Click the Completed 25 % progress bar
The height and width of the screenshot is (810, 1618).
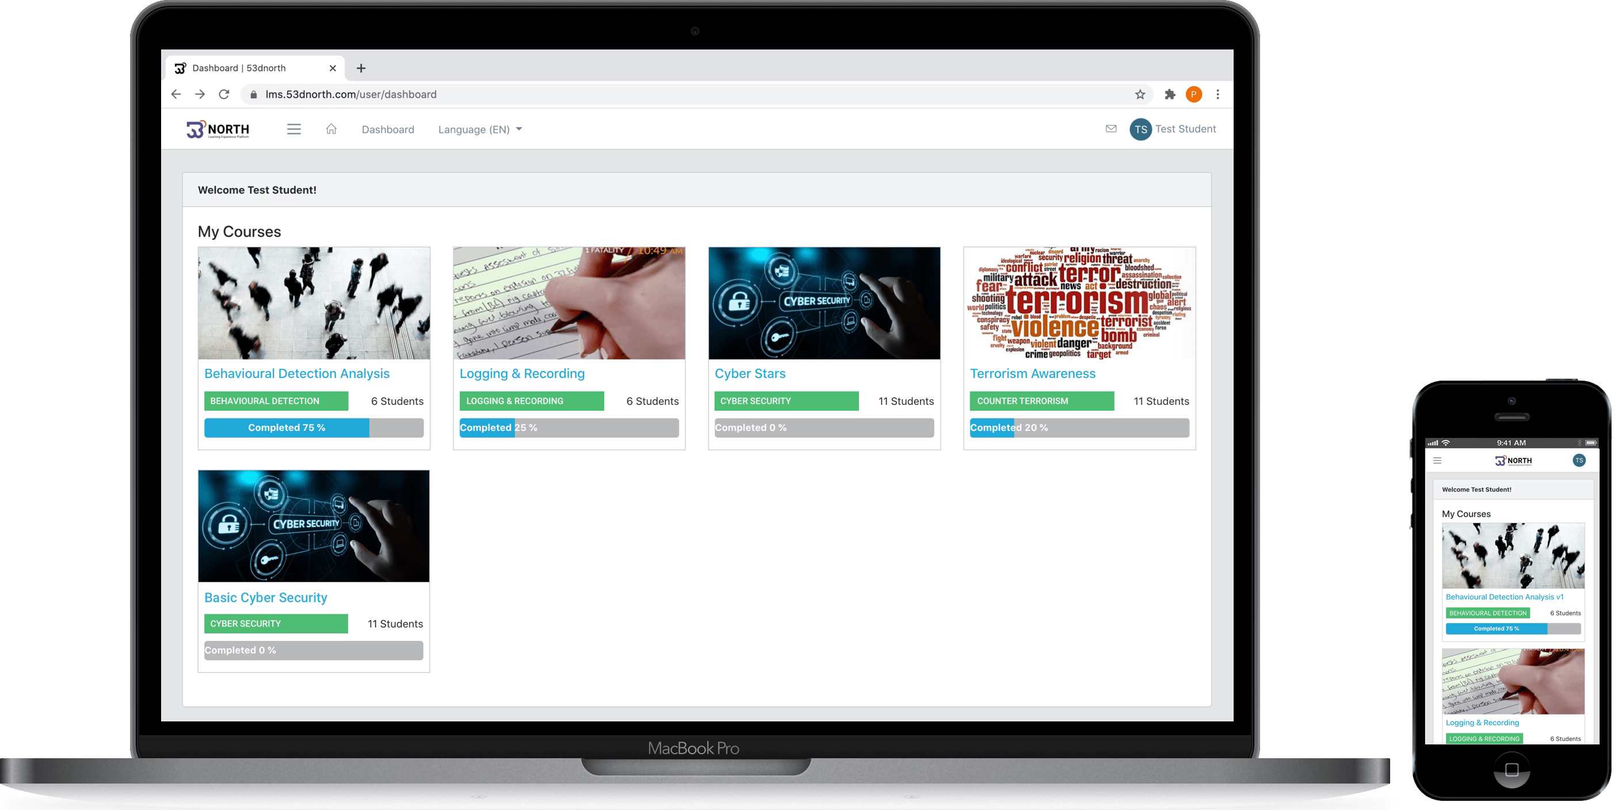tap(568, 427)
